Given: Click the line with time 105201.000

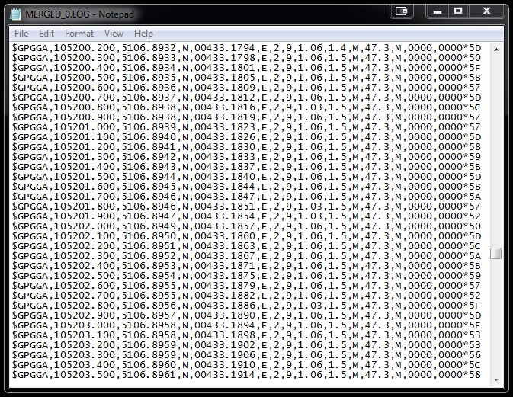Looking at the screenshot, I should [247, 127].
